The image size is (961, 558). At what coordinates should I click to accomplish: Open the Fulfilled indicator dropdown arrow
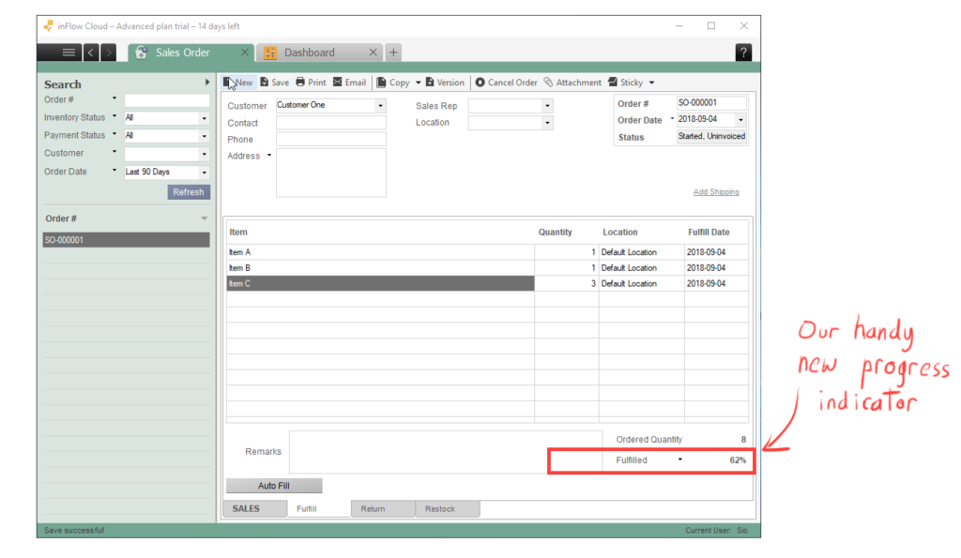(679, 460)
